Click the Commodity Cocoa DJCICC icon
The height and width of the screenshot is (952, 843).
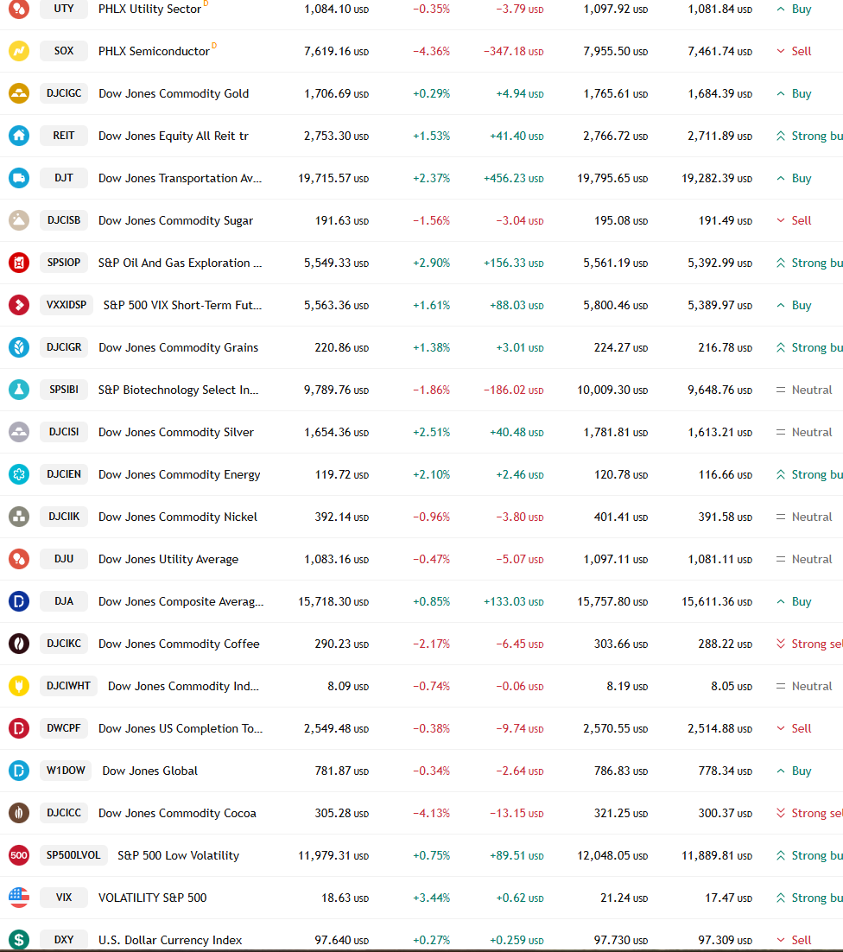click(19, 813)
